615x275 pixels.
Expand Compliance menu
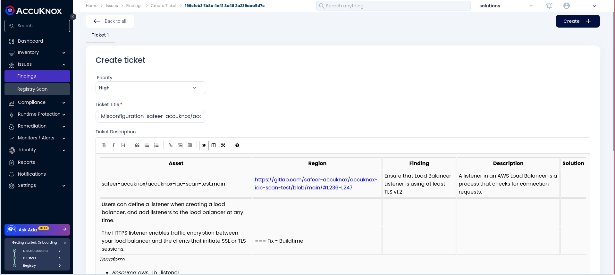[37, 102]
